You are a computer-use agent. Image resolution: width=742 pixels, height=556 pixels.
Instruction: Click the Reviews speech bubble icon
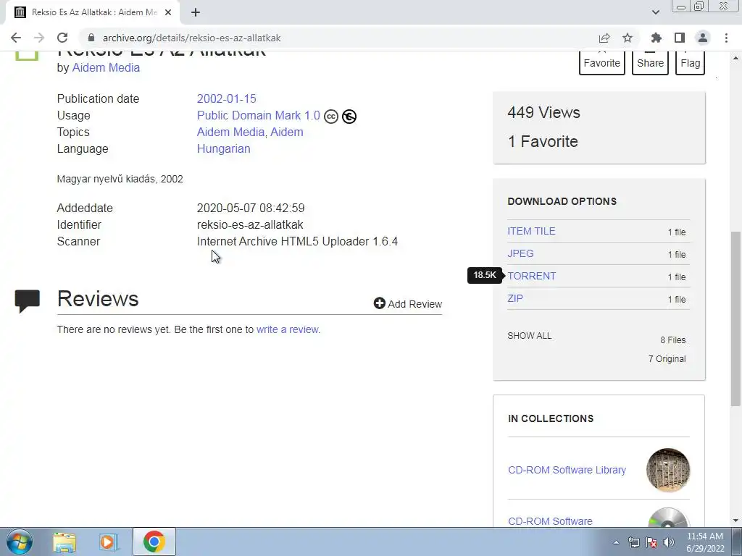[x=28, y=301]
